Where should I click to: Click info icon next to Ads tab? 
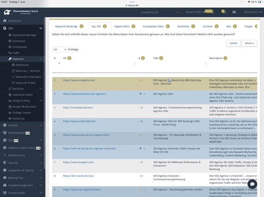point(235,26)
